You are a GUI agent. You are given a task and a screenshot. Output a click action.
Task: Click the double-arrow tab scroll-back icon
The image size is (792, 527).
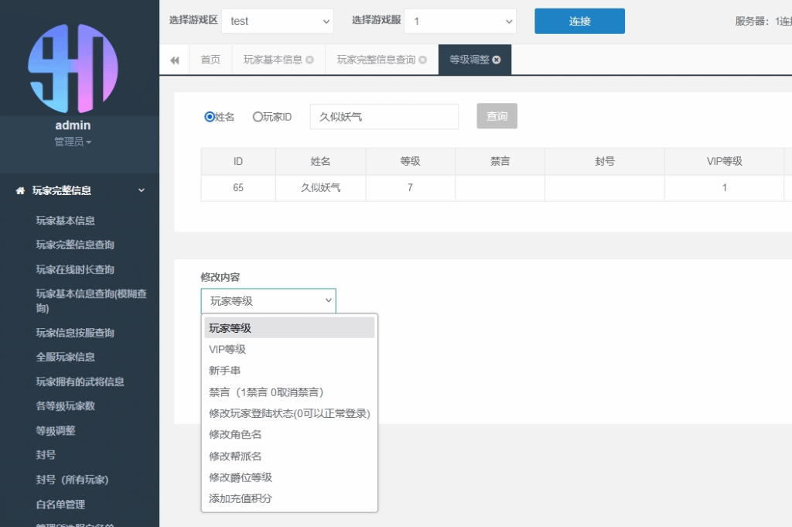point(175,60)
